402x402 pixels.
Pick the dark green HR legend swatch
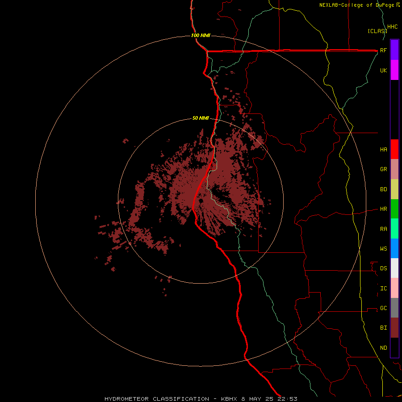point(394,209)
